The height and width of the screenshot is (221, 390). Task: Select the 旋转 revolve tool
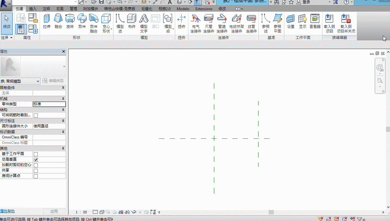(70, 21)
